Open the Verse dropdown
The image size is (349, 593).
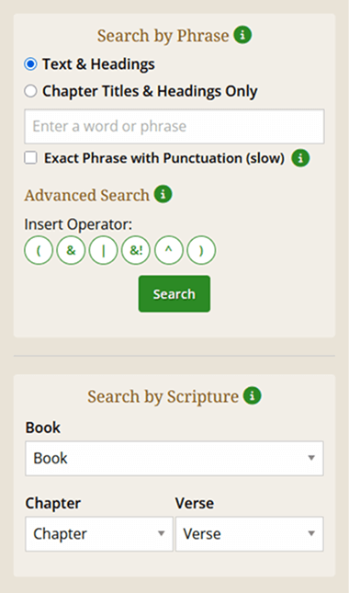[x=249, y=534]
